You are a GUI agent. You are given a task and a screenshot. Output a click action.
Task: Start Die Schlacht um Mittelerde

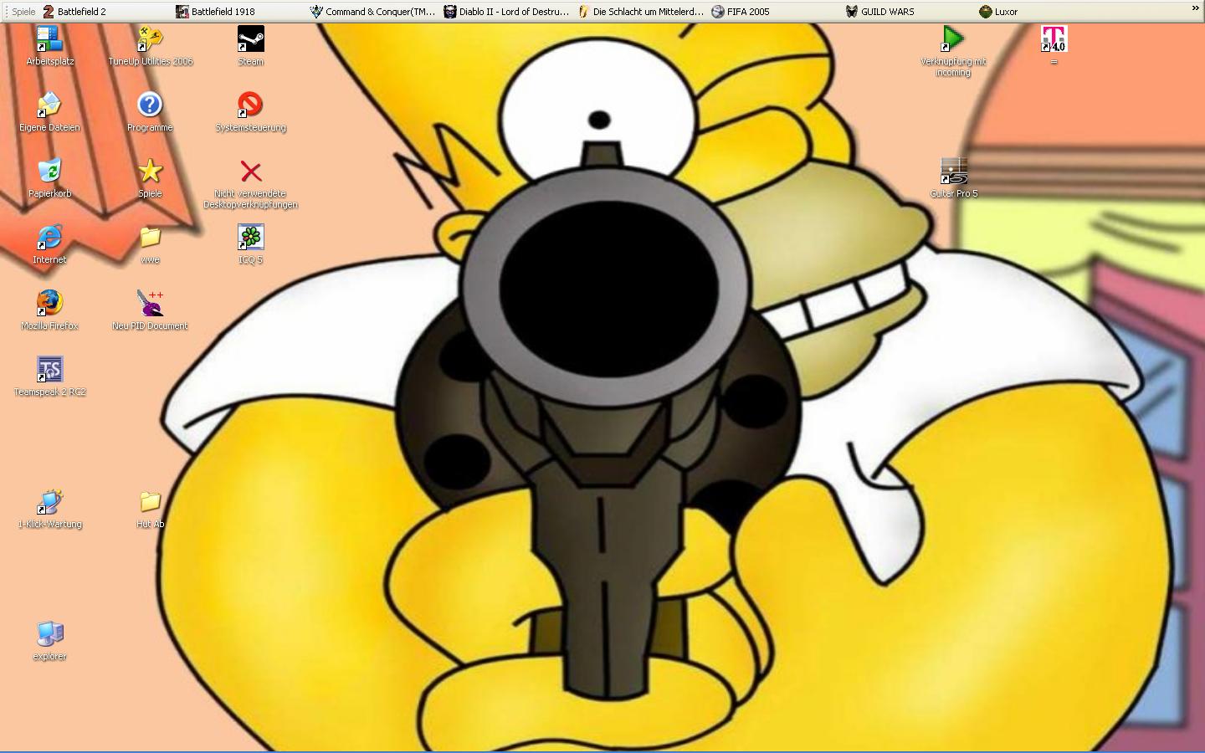click(x=641, y=12)
